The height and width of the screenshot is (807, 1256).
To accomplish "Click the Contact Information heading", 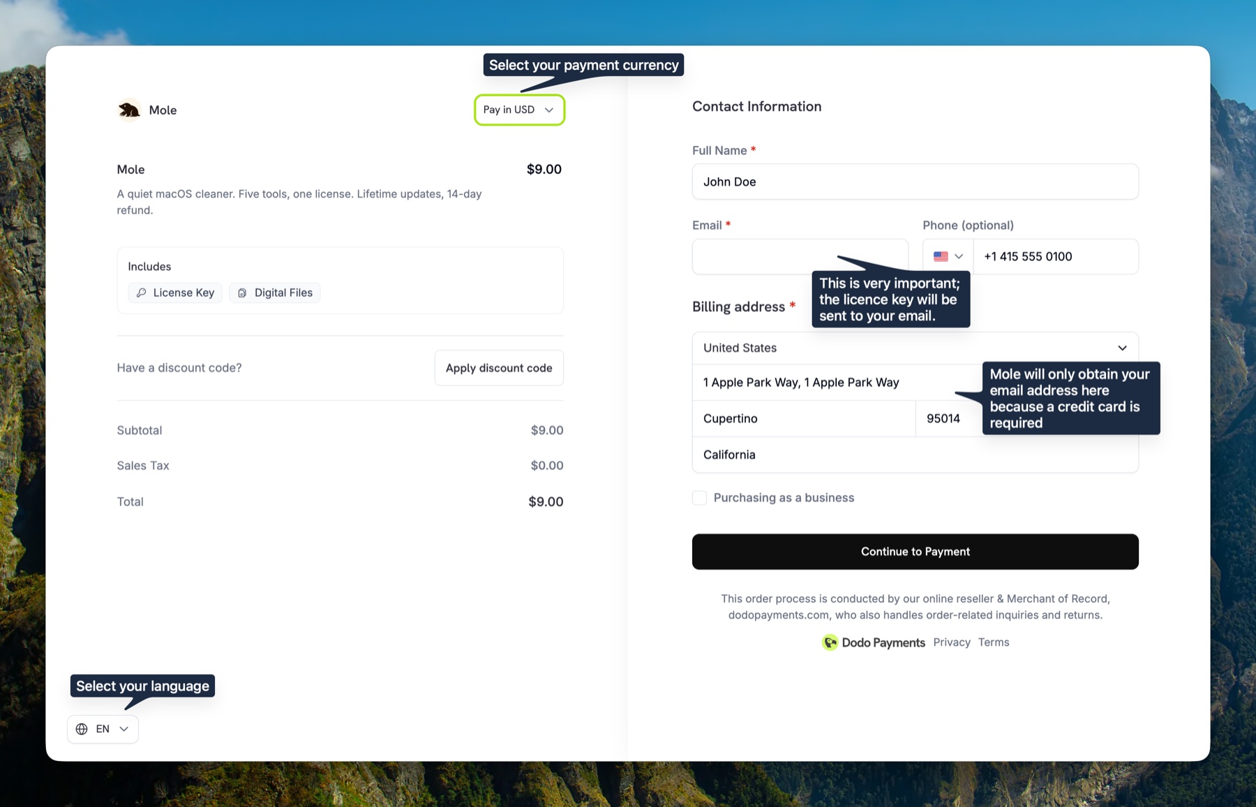I will pos(756,106).
